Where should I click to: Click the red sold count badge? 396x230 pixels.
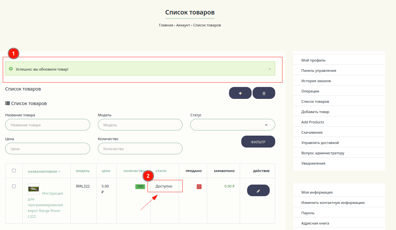(199, 187)
